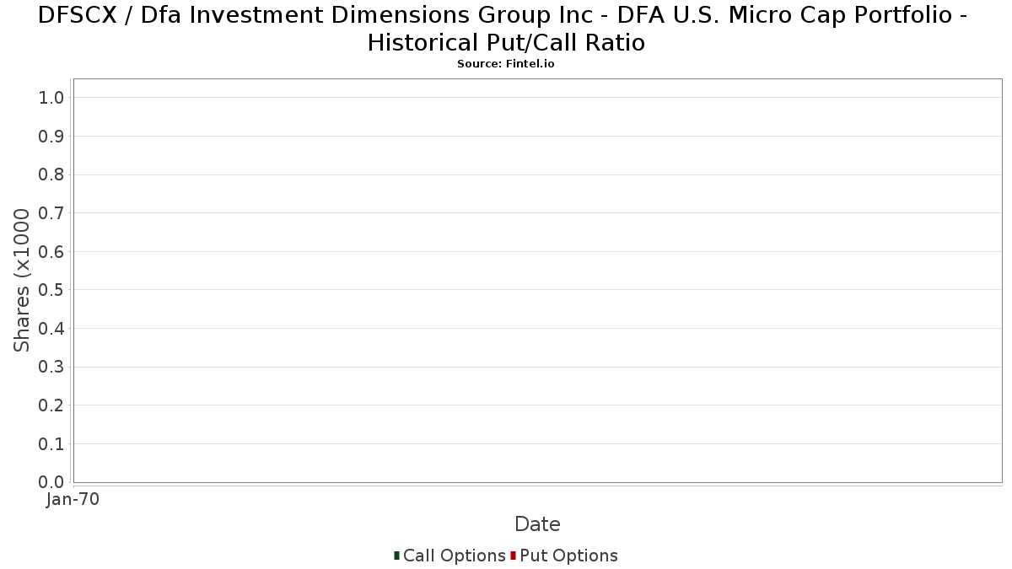Select the 0.9 y-axis tick label
This screenshot has width=1012, height=569.
51,137
